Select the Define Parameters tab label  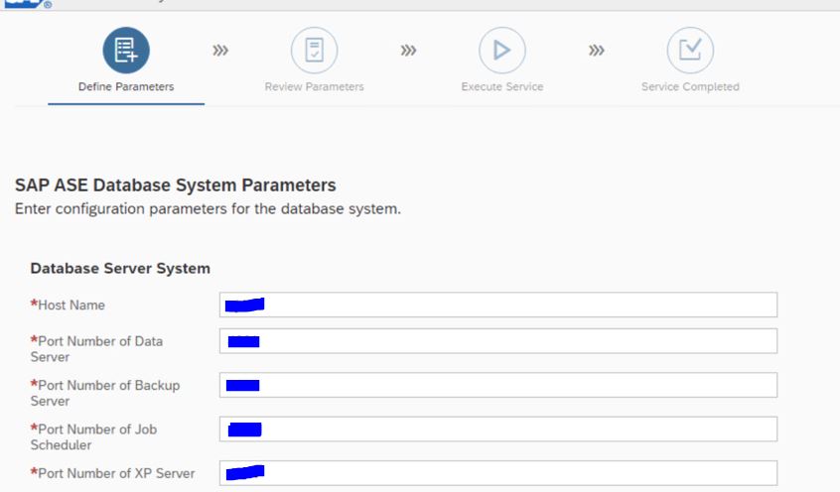pos(126,86)
